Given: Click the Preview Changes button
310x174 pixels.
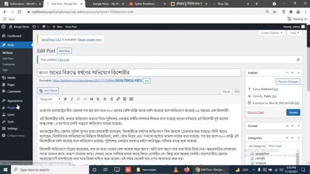Looking at the screenshot, I should click(288, 82).
